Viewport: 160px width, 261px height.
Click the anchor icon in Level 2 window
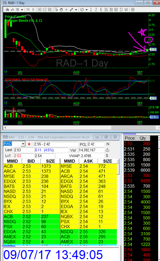tap(107, 150)
